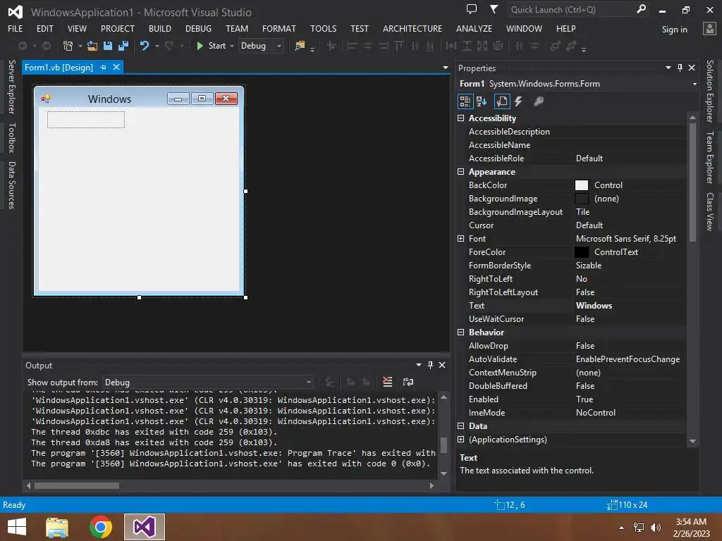
Task: Open the Start button dropdown arrow
Action: tap(231, 46)
